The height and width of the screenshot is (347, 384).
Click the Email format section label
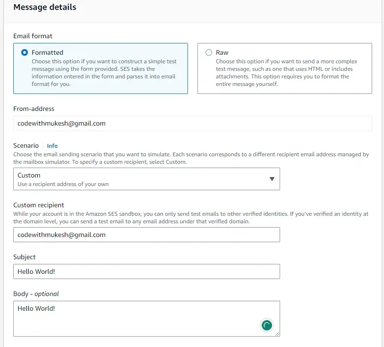33,36
